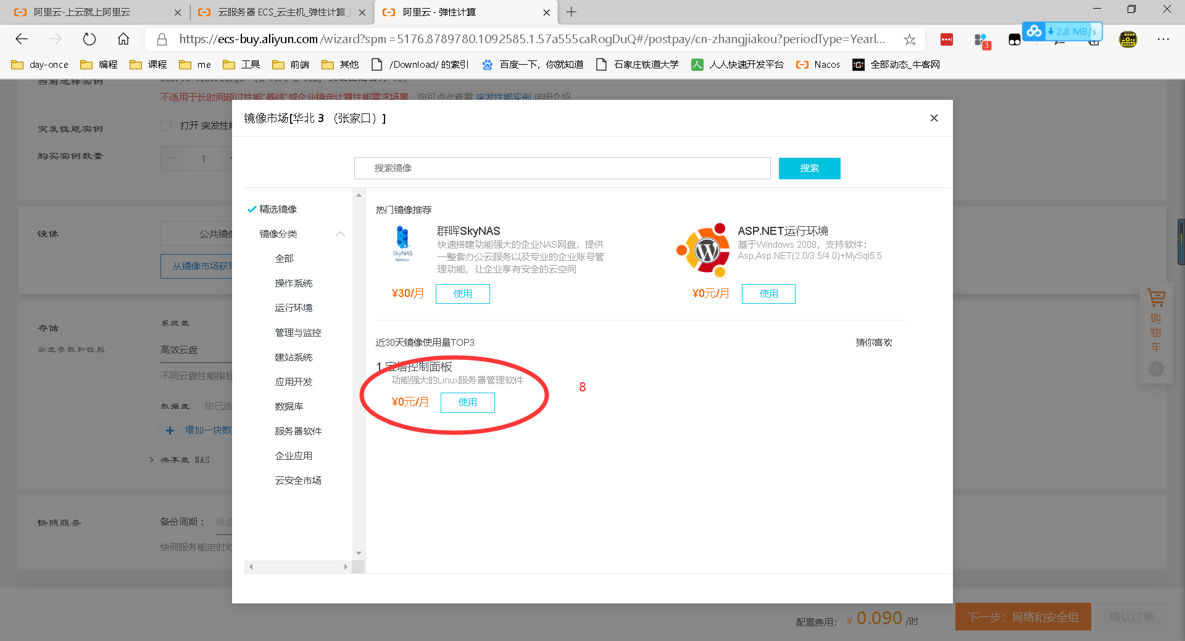This screenshot has width=1185, height=641.
Task: Click the browser back arrow
Action: click(x=22, y=39)
